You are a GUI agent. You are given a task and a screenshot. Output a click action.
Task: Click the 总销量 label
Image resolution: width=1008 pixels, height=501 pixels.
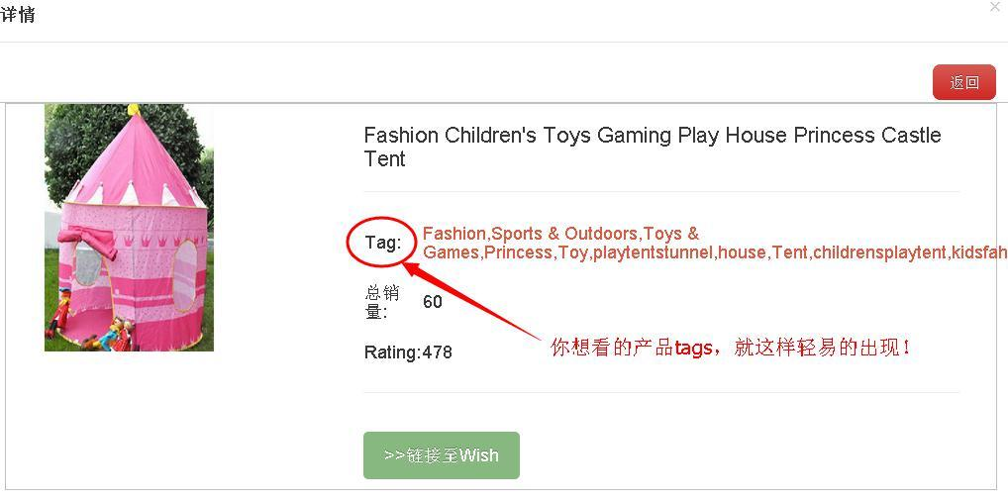[x=381, y=301]
